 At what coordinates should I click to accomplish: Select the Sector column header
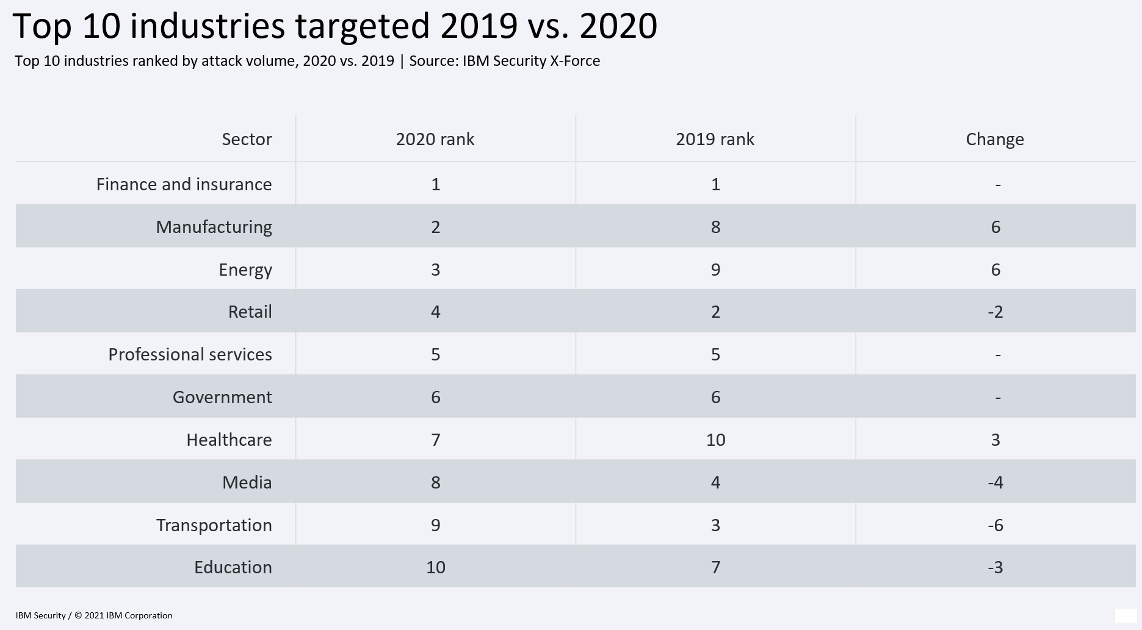247,139
